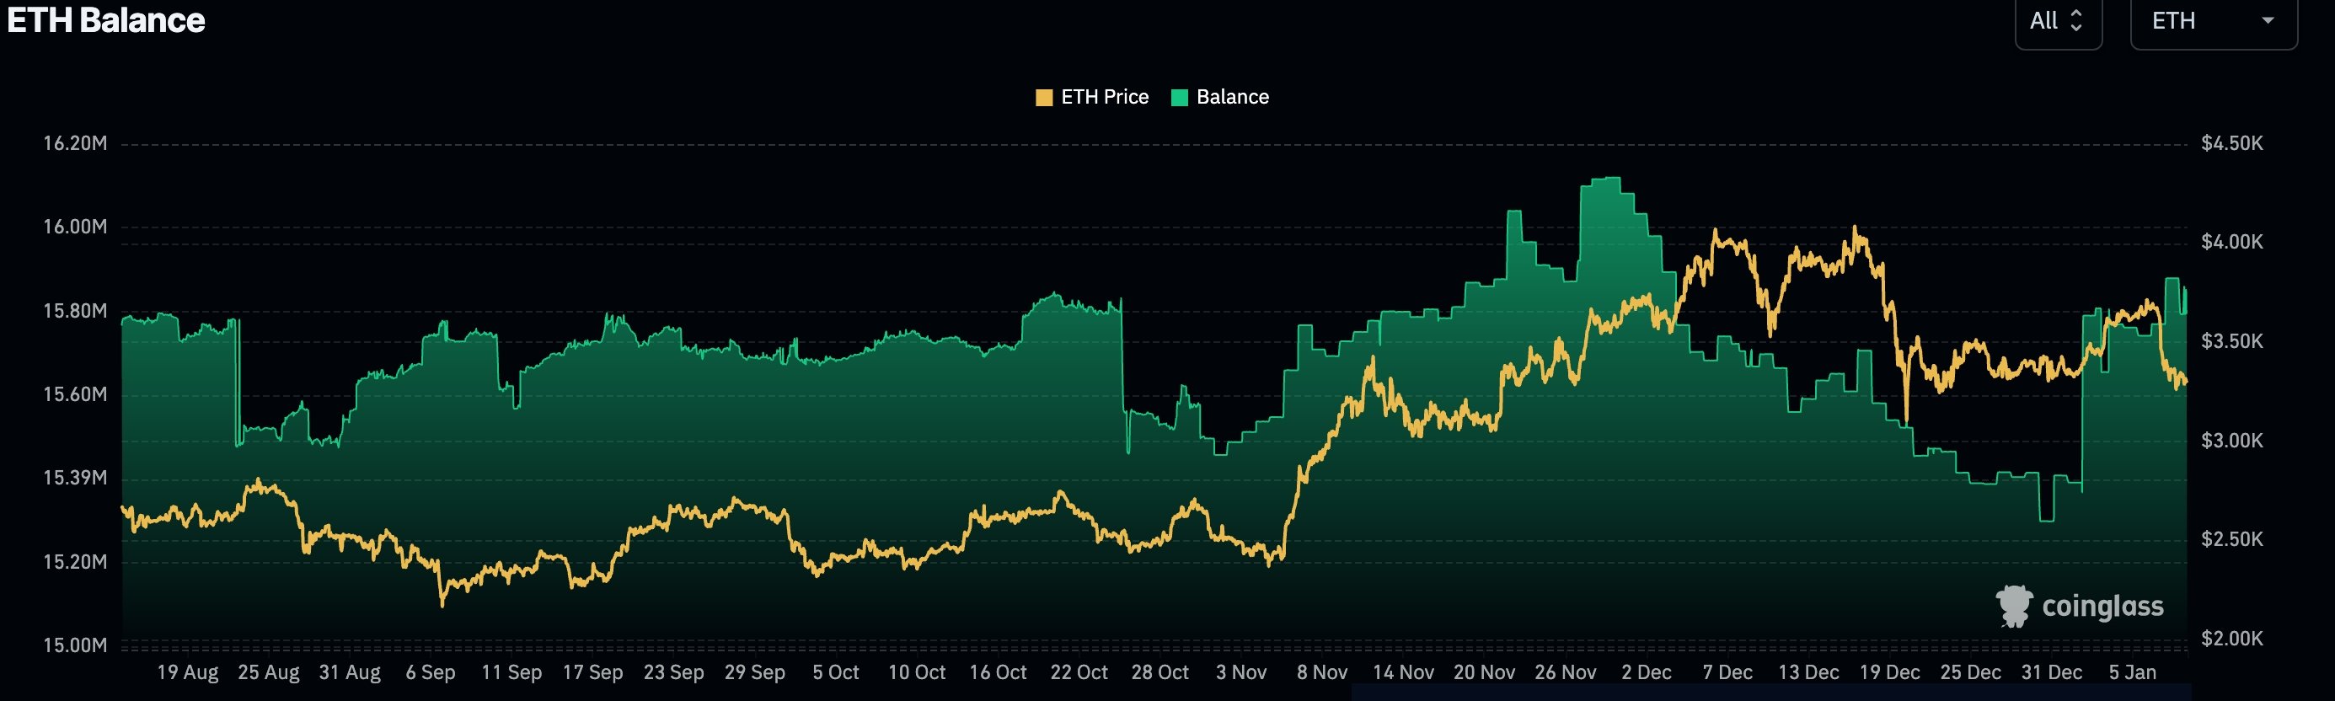Click the 8 Nov date label
The height and width of the screenshot is (701, 2335).
(x=1321, y=673)
